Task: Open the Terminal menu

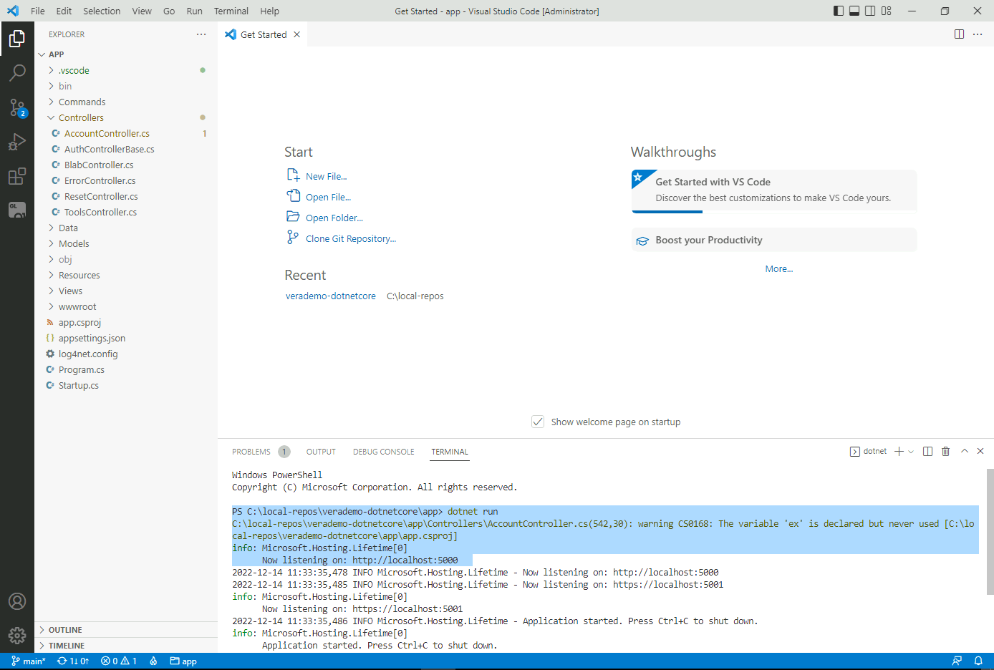Action: tap(231, 11)
